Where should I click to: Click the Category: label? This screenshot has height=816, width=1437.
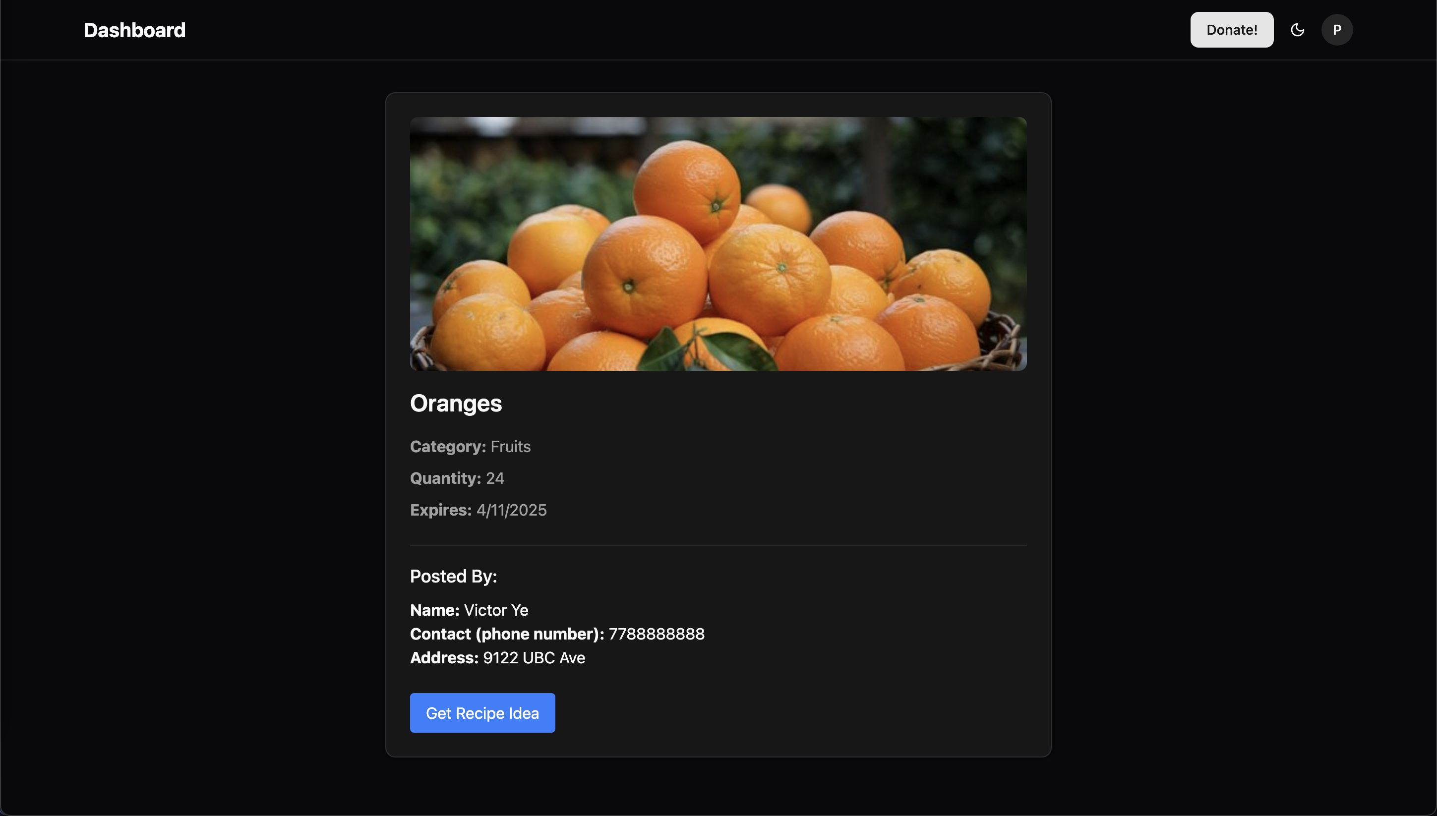[448, 447]
